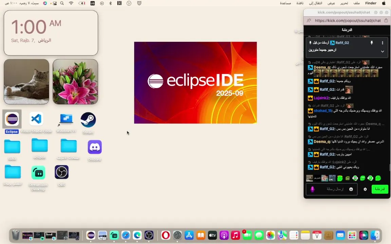This screenshot has width=391, height=244.
Task: Open Bluetooth menu in menu bar
Action: 110,3
